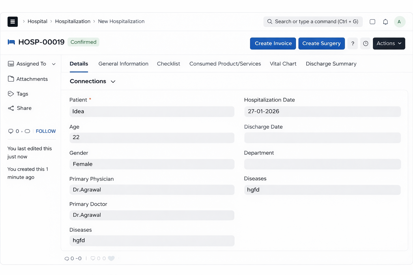Collapse the Connections section chevron
The image size is (413, 275).
pos(113,81)
